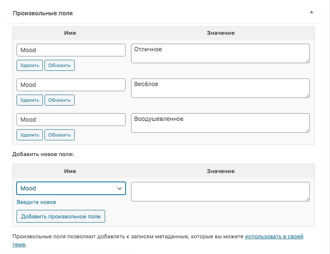Image resolution: width=330 pixels, height=254 pixels.
Task: Update the custom field with value Воодушевленное
Action: pyautogui.click(x=59, y=135)
